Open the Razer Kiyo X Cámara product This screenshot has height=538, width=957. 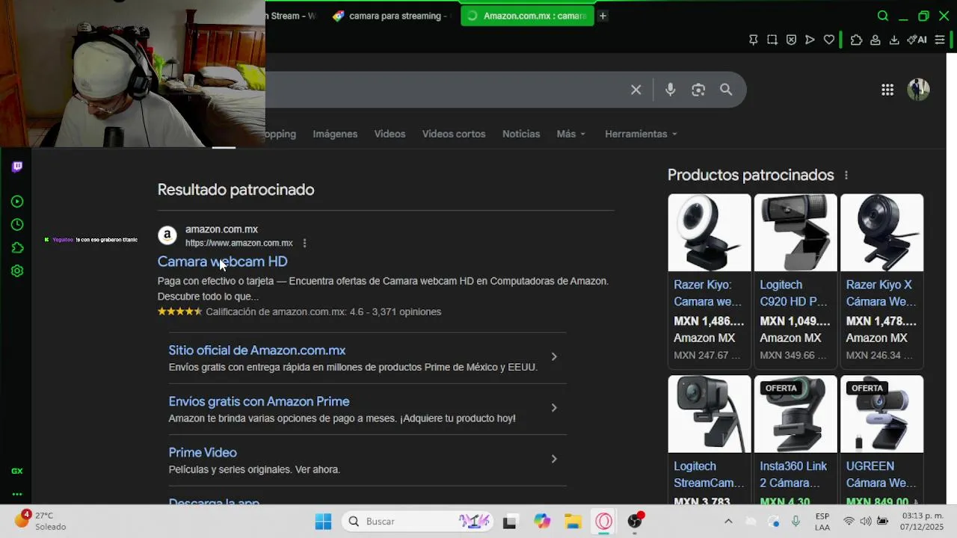coord(880,293)
